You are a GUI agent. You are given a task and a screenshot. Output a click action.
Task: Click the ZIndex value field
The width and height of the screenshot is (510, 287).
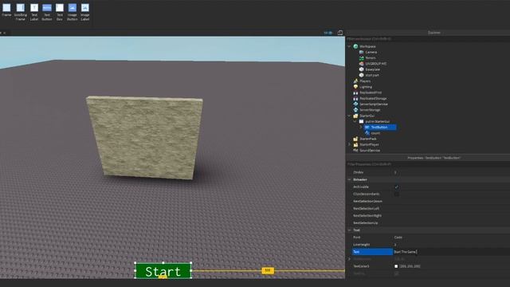click(452, 172)
